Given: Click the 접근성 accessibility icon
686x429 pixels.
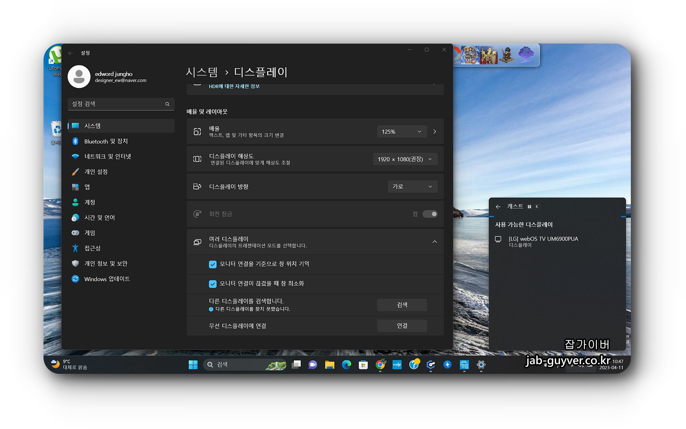Looking at the screenshot, I should (x=75, y=248).
